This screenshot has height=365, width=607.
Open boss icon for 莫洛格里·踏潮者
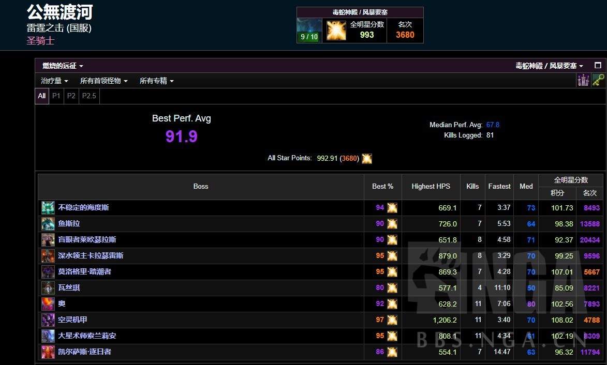(x=48, y=272)
